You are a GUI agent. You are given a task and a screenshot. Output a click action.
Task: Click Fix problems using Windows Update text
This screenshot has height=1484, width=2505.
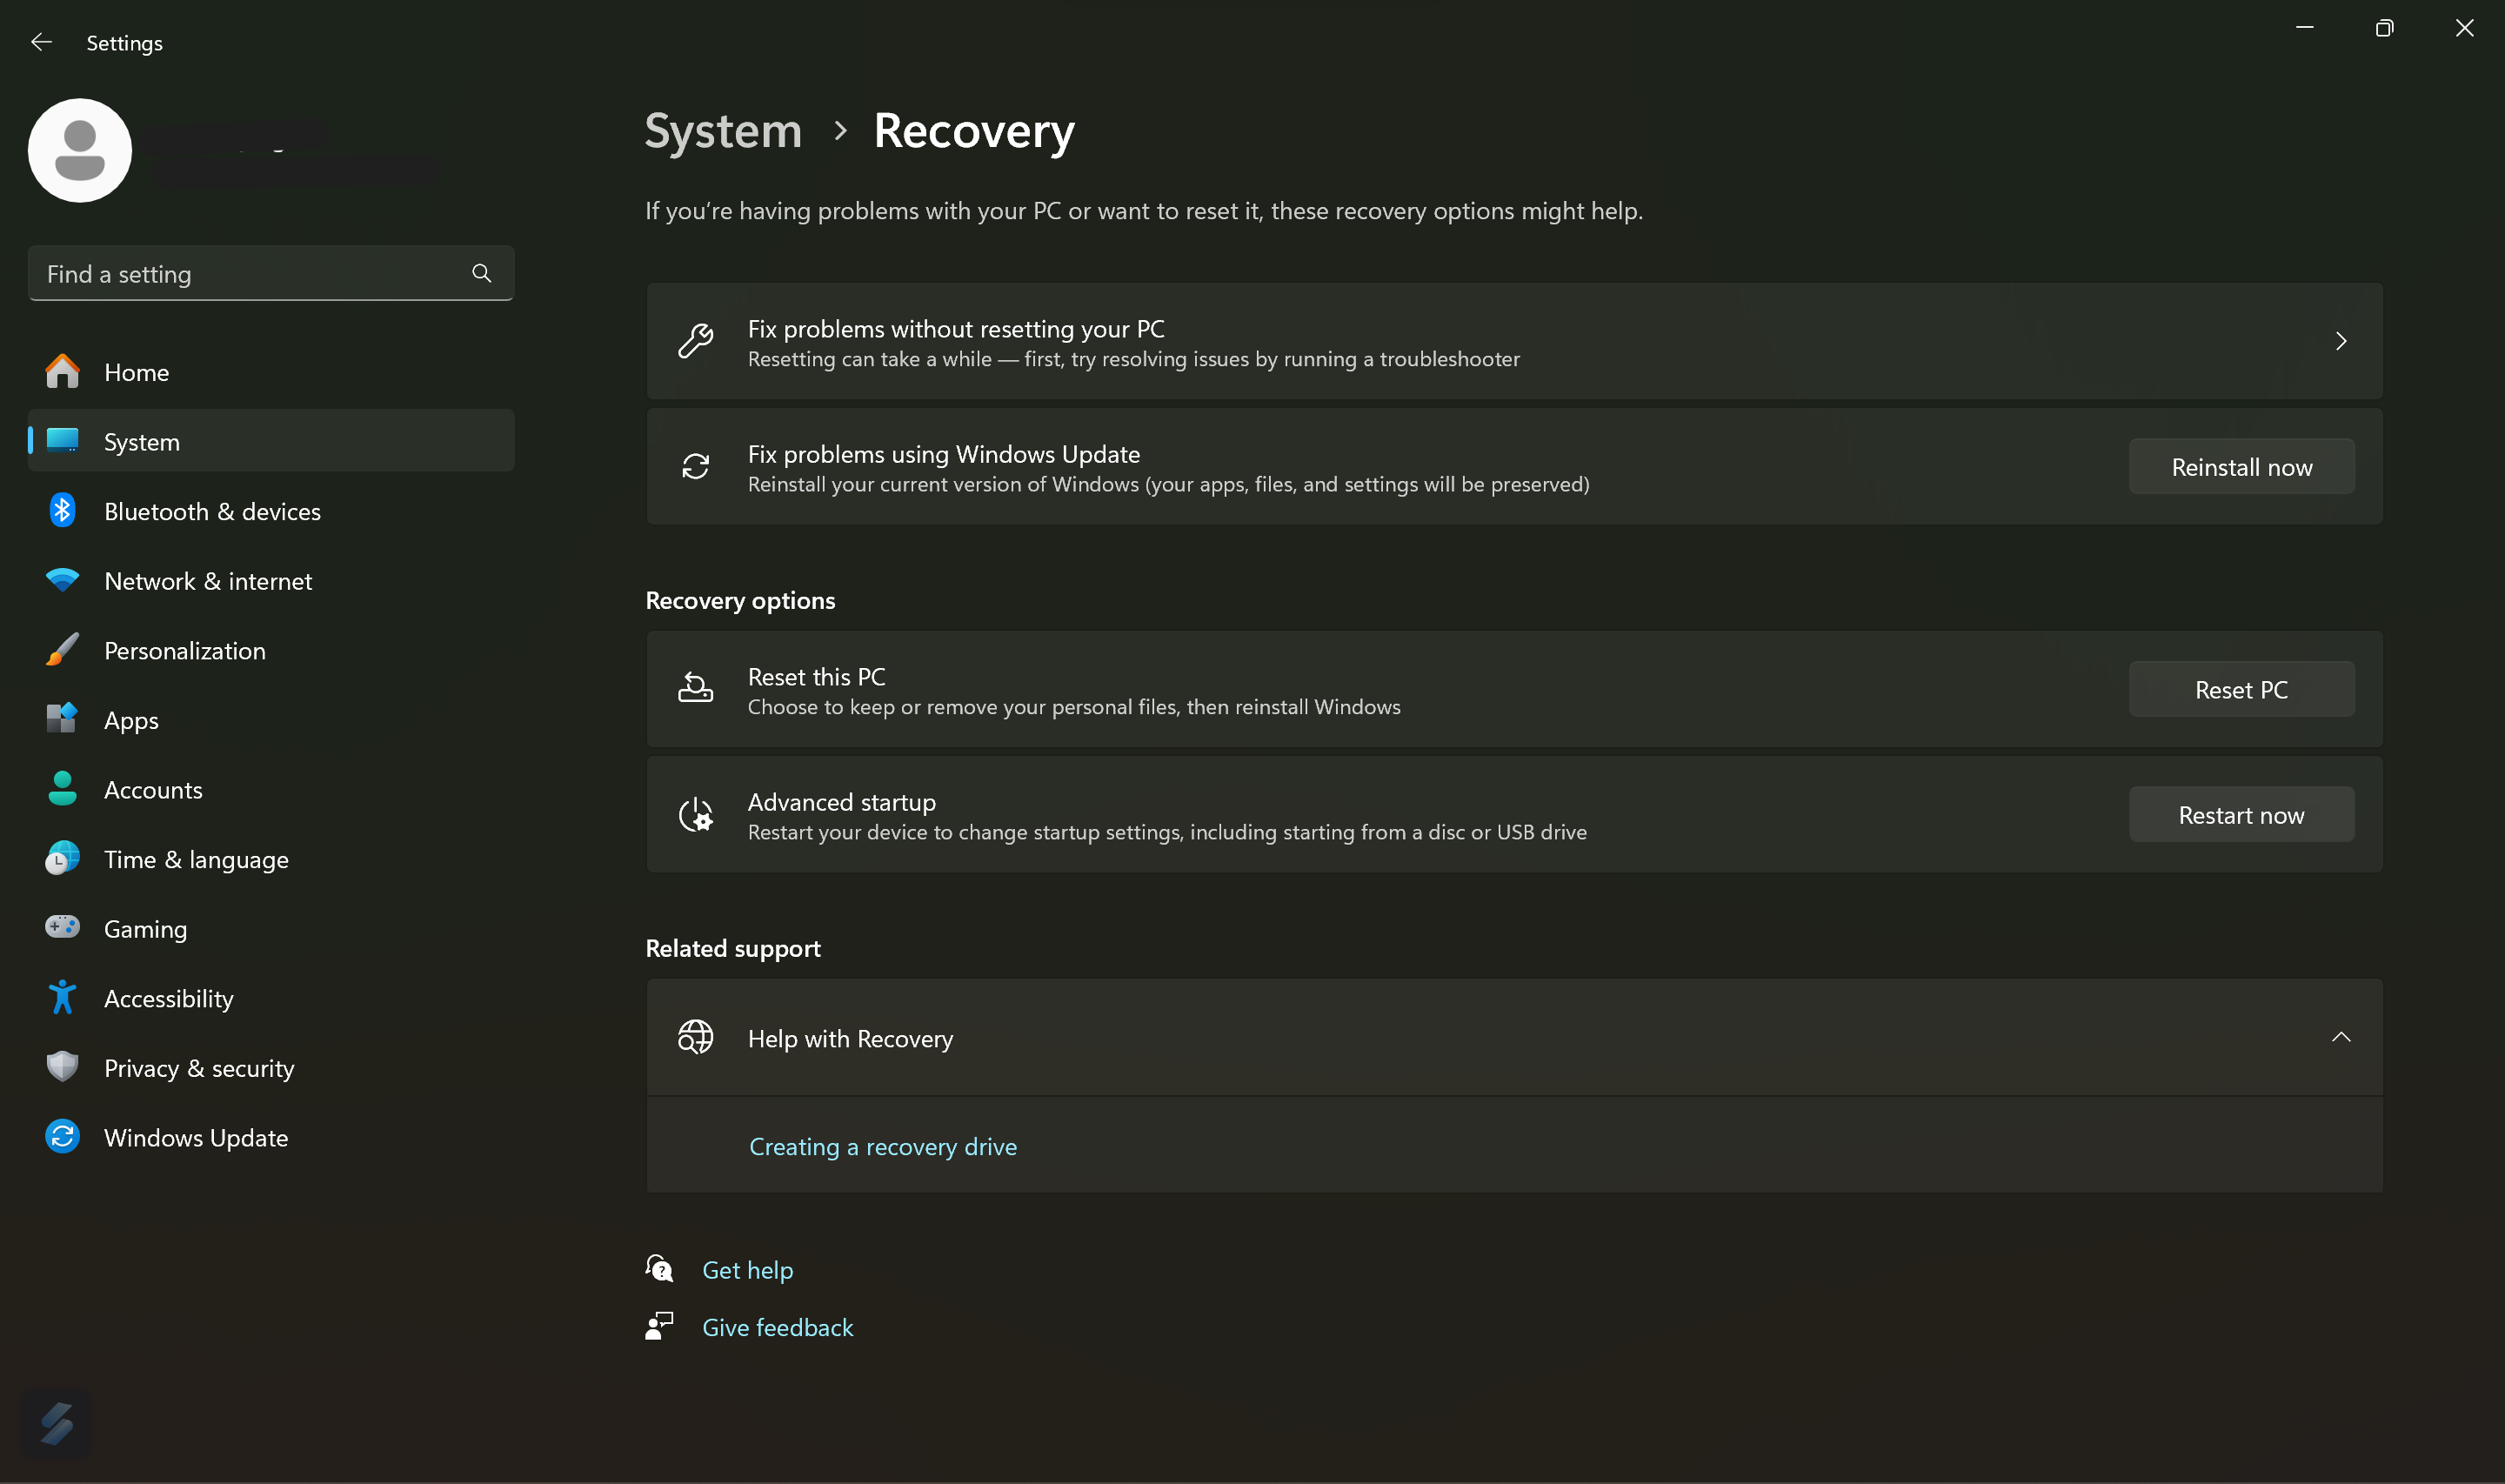944,454
